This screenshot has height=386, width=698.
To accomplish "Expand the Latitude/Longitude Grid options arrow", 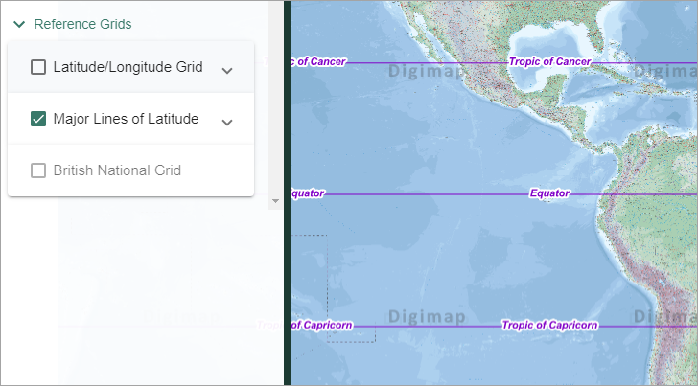I will [x=227, y=70].
